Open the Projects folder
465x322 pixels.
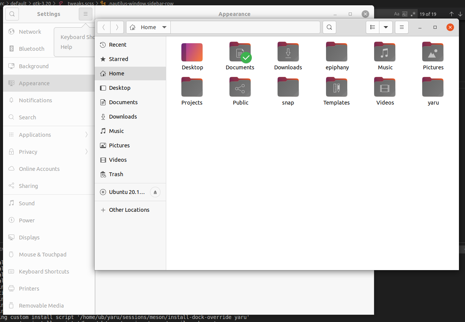click(192, 88)
